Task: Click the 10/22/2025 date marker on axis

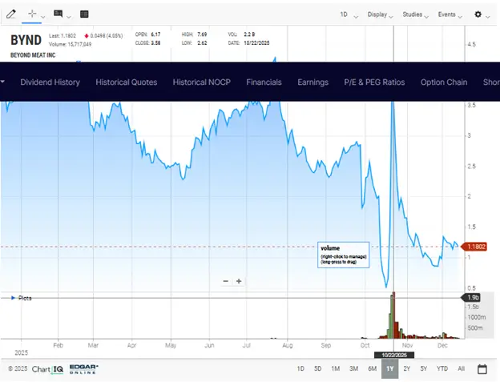Action: [394, 355]
